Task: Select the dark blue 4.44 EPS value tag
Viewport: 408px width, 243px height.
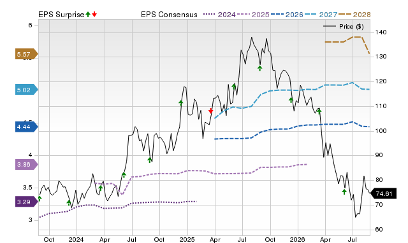Action: (x=27, y=127)
